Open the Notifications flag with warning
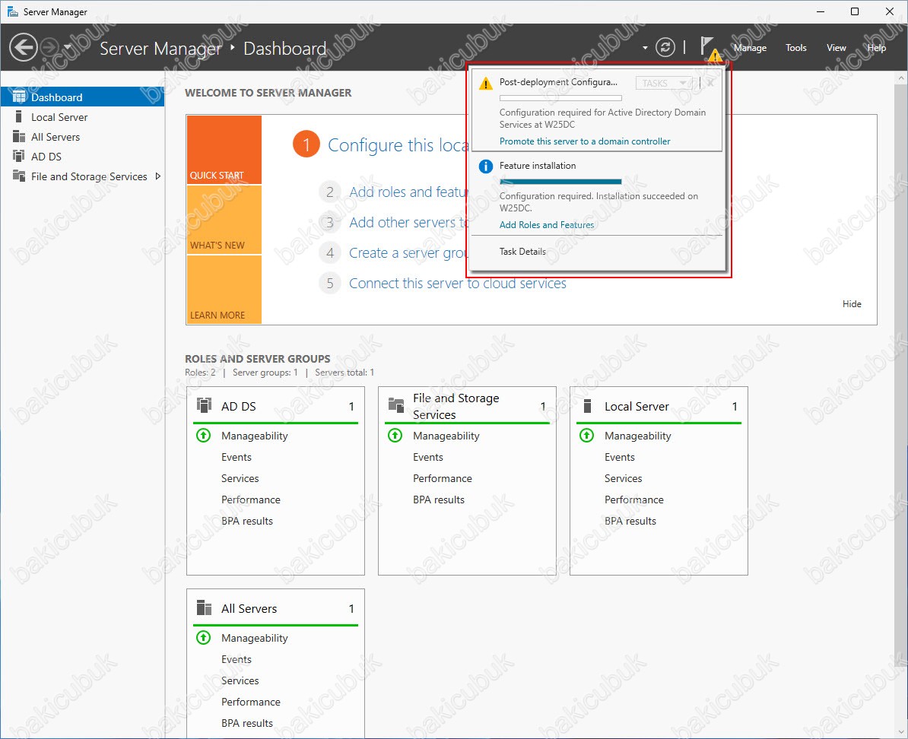This screenshot has width=908, height=739. (710, 49)
